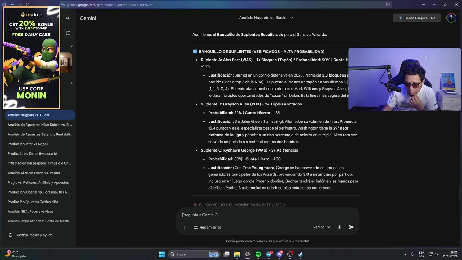Viewport: 462px width, 260px height.
Task: Open the Rápido model dropdown
Action: (322, 227)
